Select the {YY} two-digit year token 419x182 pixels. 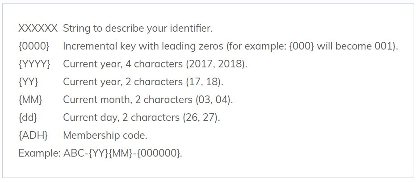29,82
